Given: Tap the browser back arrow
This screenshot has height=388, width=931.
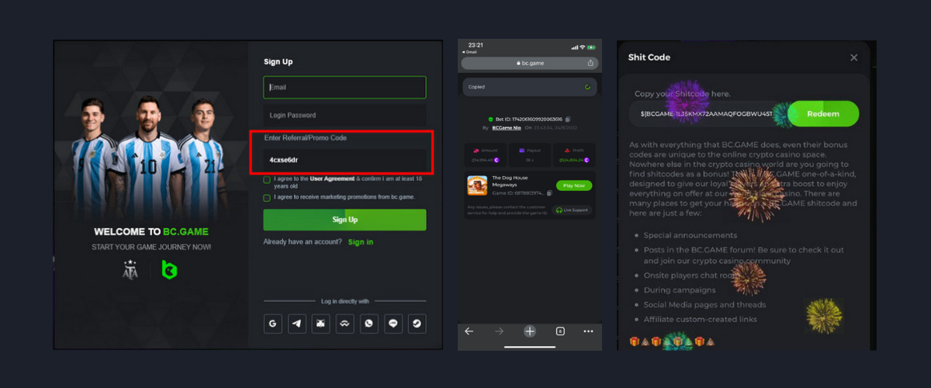Looking at the screenshot, I should click(x=469, y=331).
